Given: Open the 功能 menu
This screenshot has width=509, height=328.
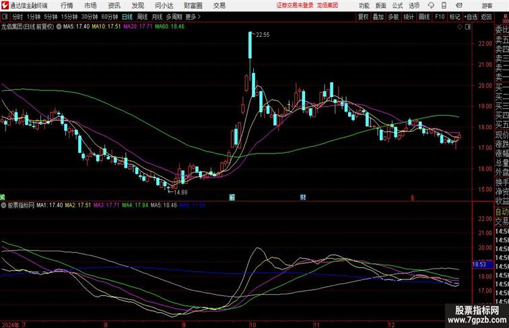Looking at the screenshot, I should coord(364,5).
